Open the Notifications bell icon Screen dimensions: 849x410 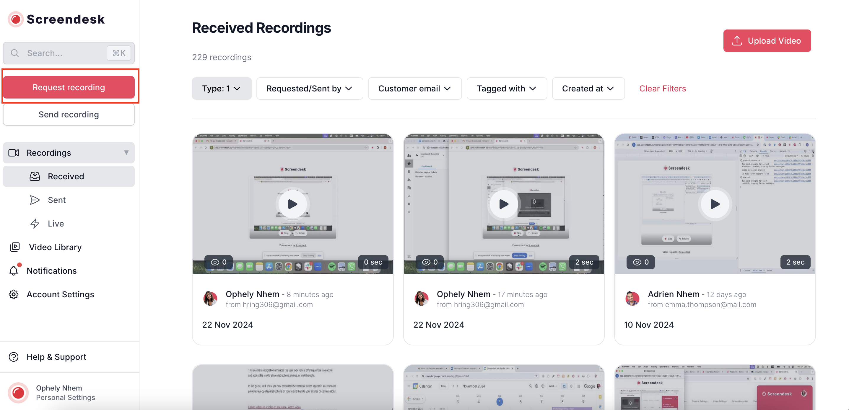coord(14,270)
